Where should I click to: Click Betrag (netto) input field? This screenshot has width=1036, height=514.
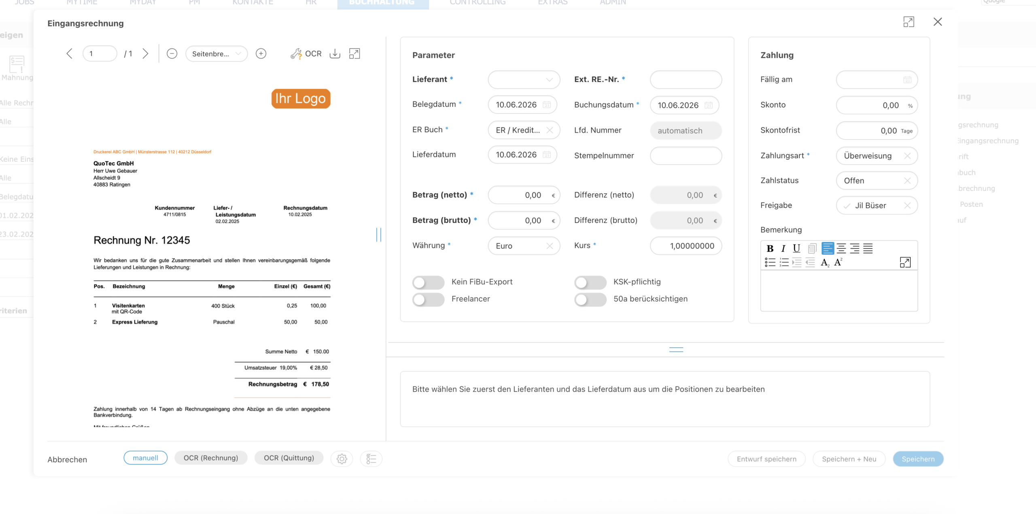524,195
